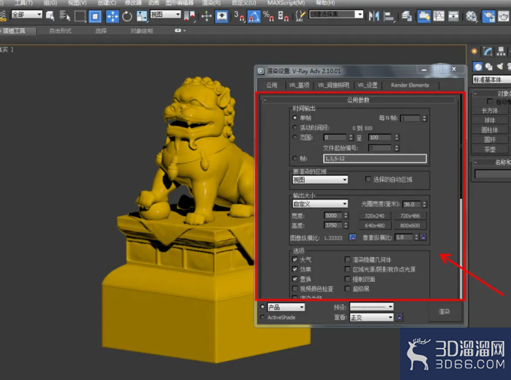Screen dimensions: 511x380
Task: Open the Schematic View icon
Action: point(453,16)
